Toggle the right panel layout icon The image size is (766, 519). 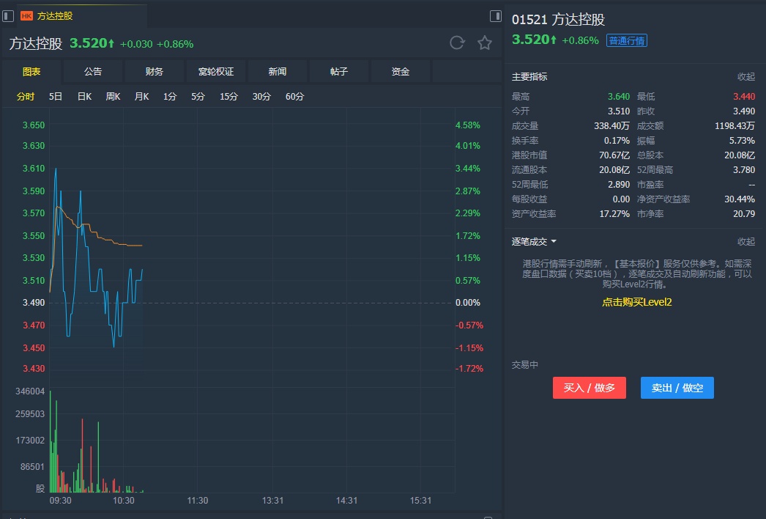click(496, 15)
